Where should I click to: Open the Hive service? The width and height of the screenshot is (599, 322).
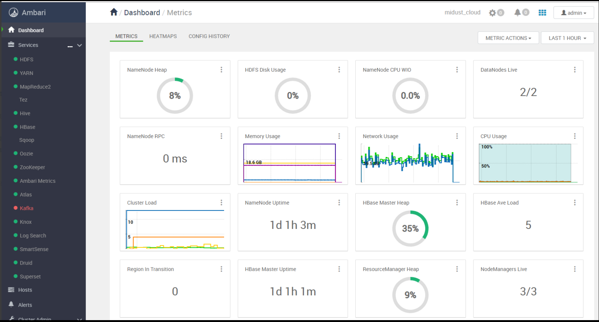[25, 113]
